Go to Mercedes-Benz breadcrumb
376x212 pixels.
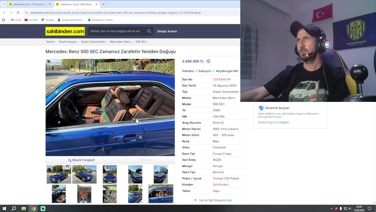120,42
